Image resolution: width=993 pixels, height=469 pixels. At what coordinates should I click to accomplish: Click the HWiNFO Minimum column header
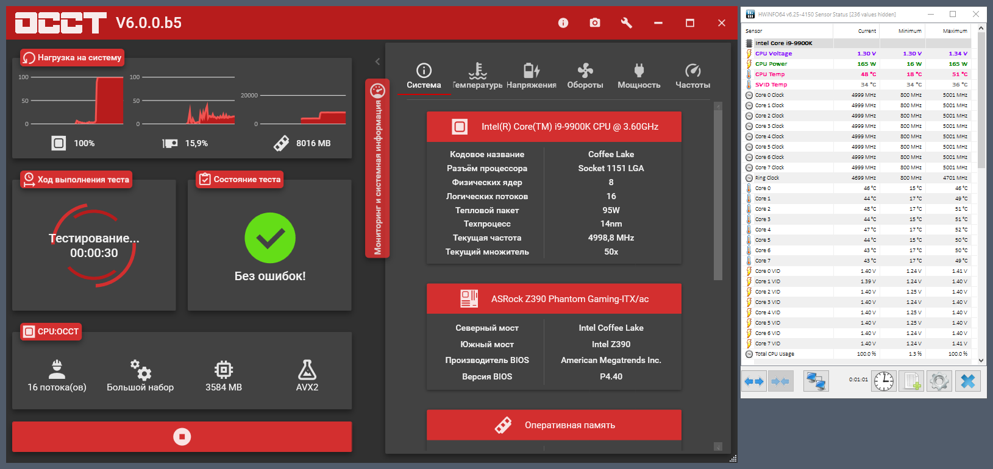902,31
